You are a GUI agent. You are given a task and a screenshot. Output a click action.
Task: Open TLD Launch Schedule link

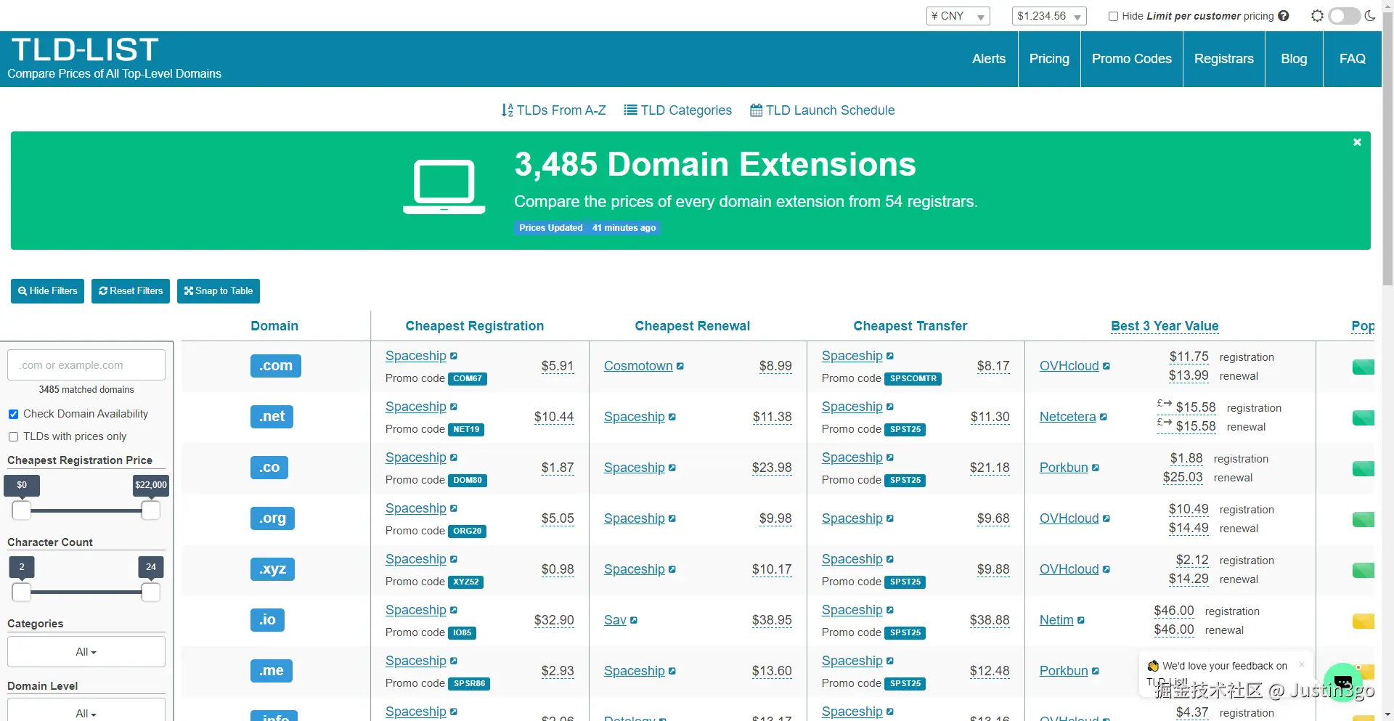click(x=823, y=110)
